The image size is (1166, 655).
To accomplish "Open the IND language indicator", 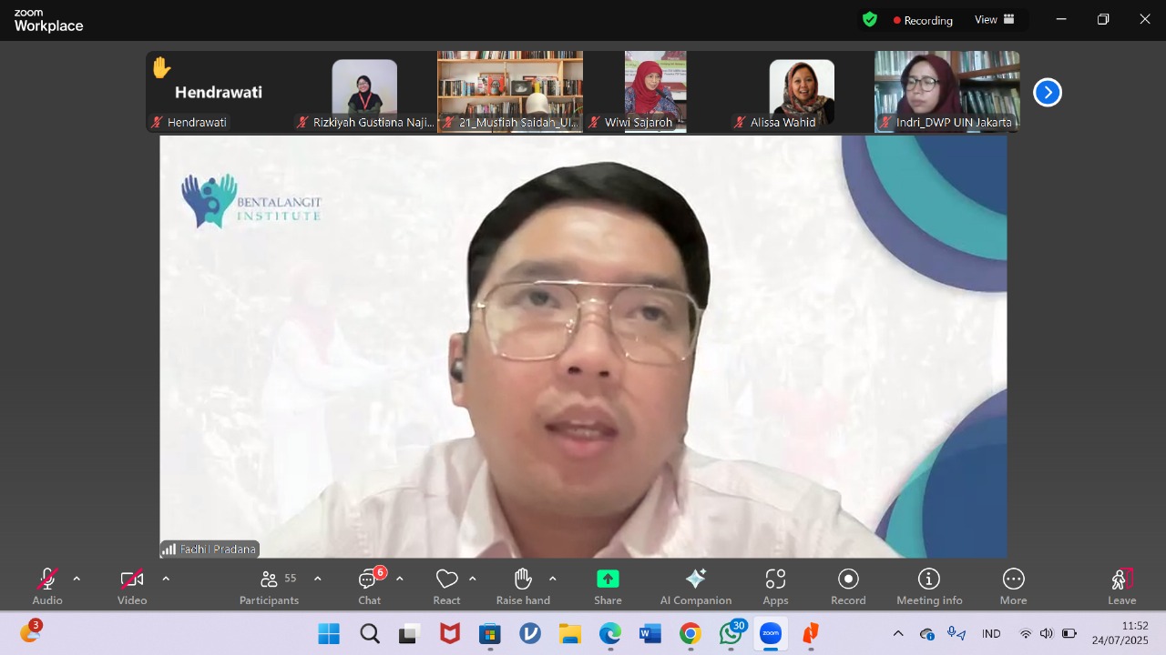I will [x=991, y=633].
